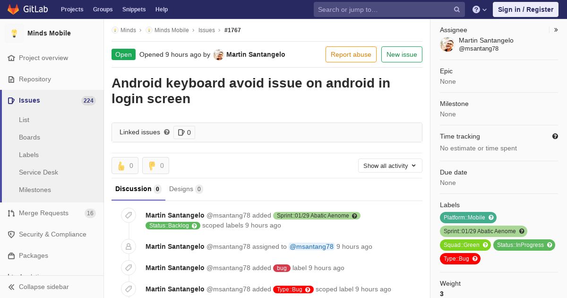The image size is (567, 298).
Task: Click the Minds Mobile project title
Action: pos(49,33)
